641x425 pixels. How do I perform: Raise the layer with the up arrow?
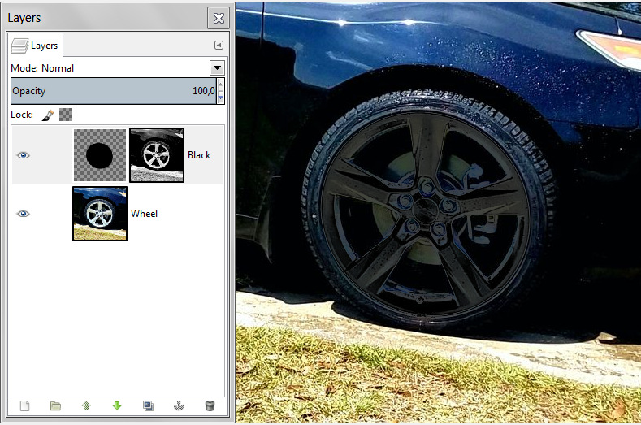86,405
